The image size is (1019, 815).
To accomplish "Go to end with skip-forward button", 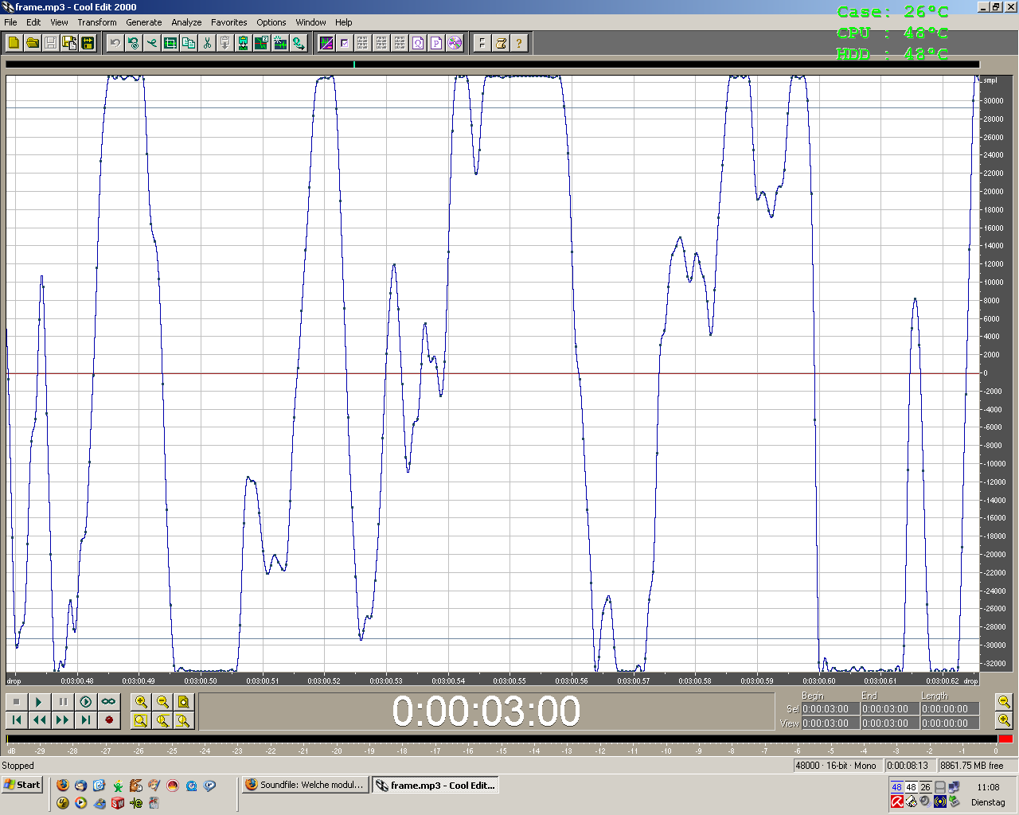I will 85,720.
